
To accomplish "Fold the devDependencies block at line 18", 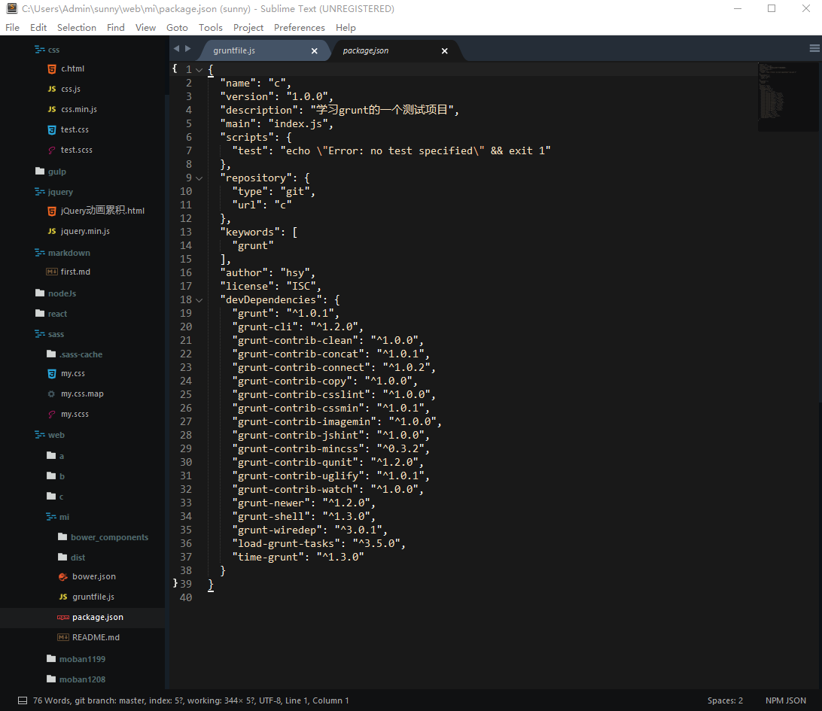I will pyautogui.click(x=199, y=300).
